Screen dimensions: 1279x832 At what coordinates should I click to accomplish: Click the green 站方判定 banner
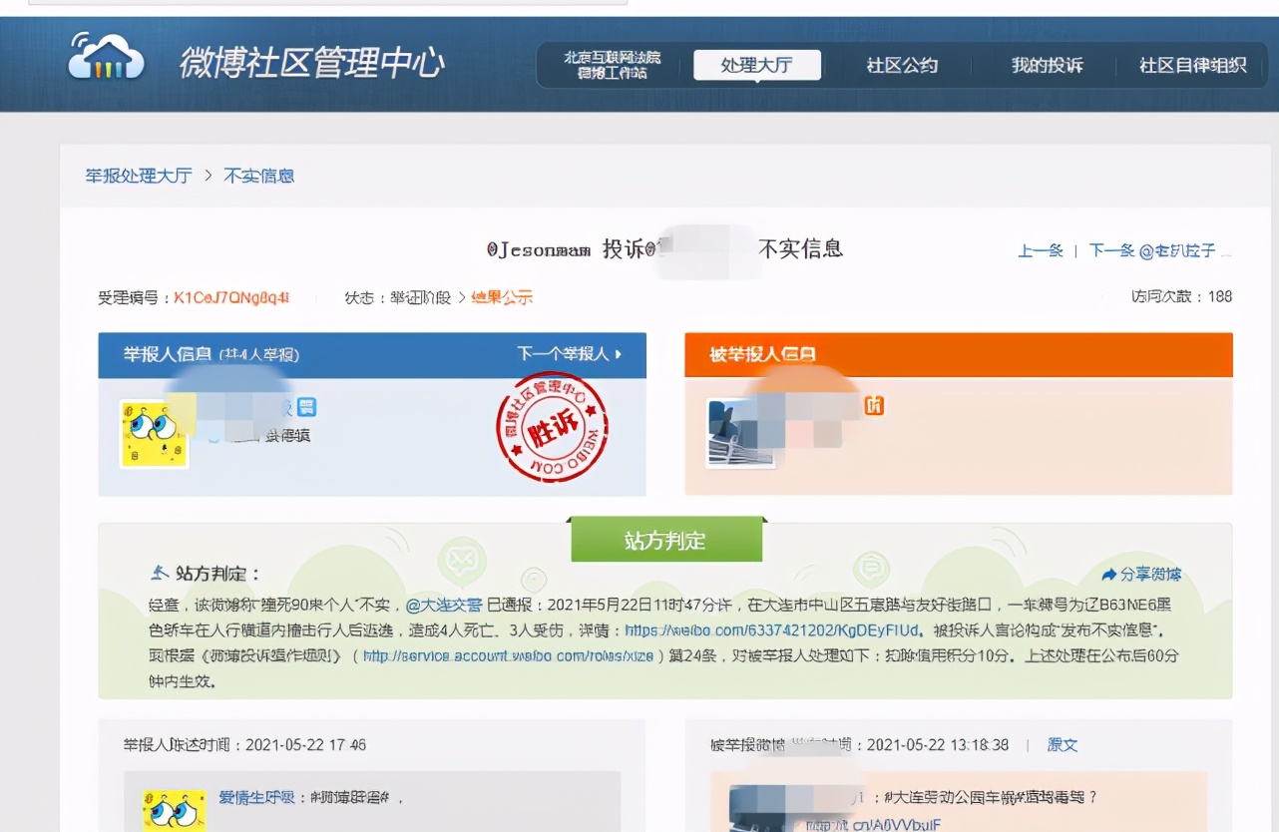click(665, 540)
